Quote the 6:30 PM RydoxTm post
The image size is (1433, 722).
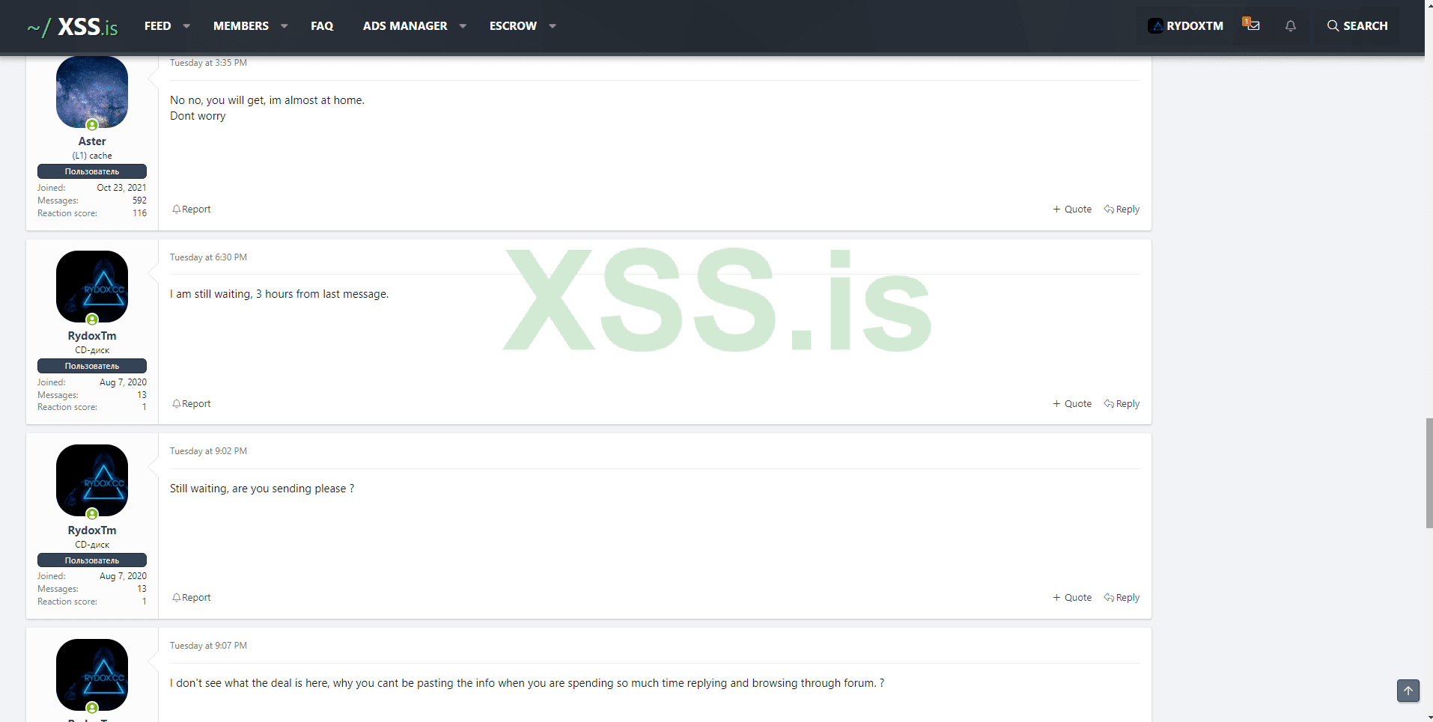pos(1072,404)
